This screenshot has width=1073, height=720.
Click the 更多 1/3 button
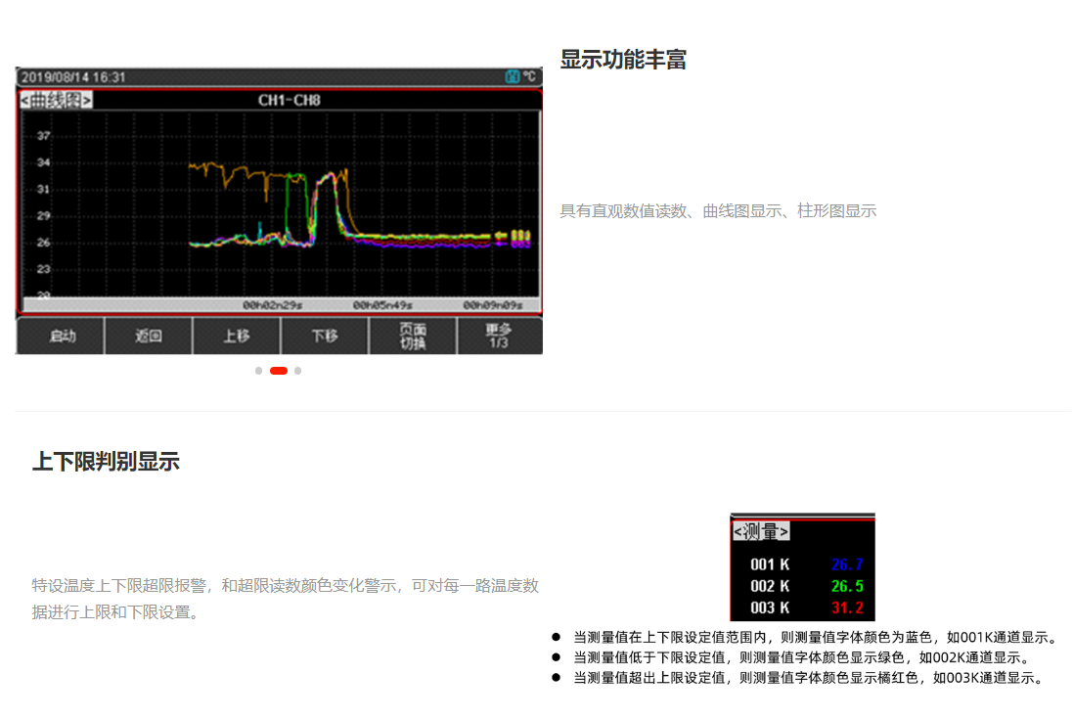coord(499,337)
